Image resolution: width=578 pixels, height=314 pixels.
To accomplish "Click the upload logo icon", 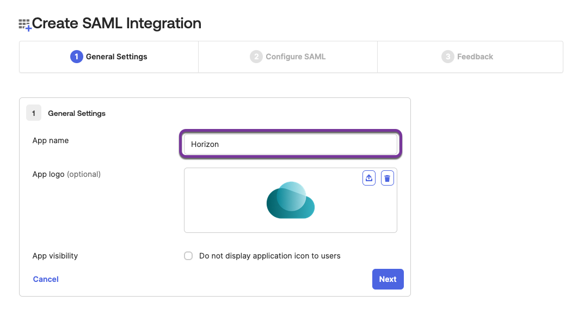I will [x=369, y=178].
